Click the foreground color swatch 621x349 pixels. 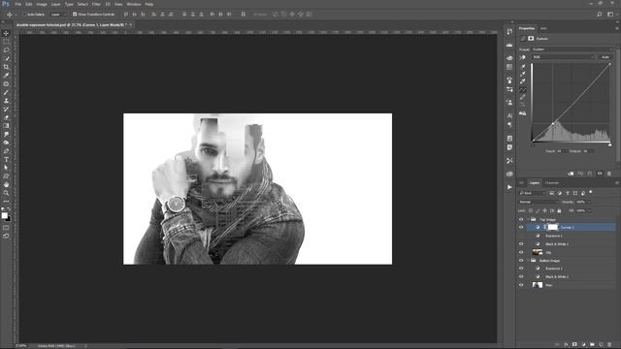pyautogui.click(x=4, y=215)
